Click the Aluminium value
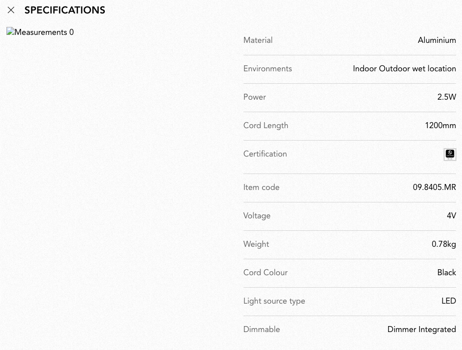 pos(437,40)
